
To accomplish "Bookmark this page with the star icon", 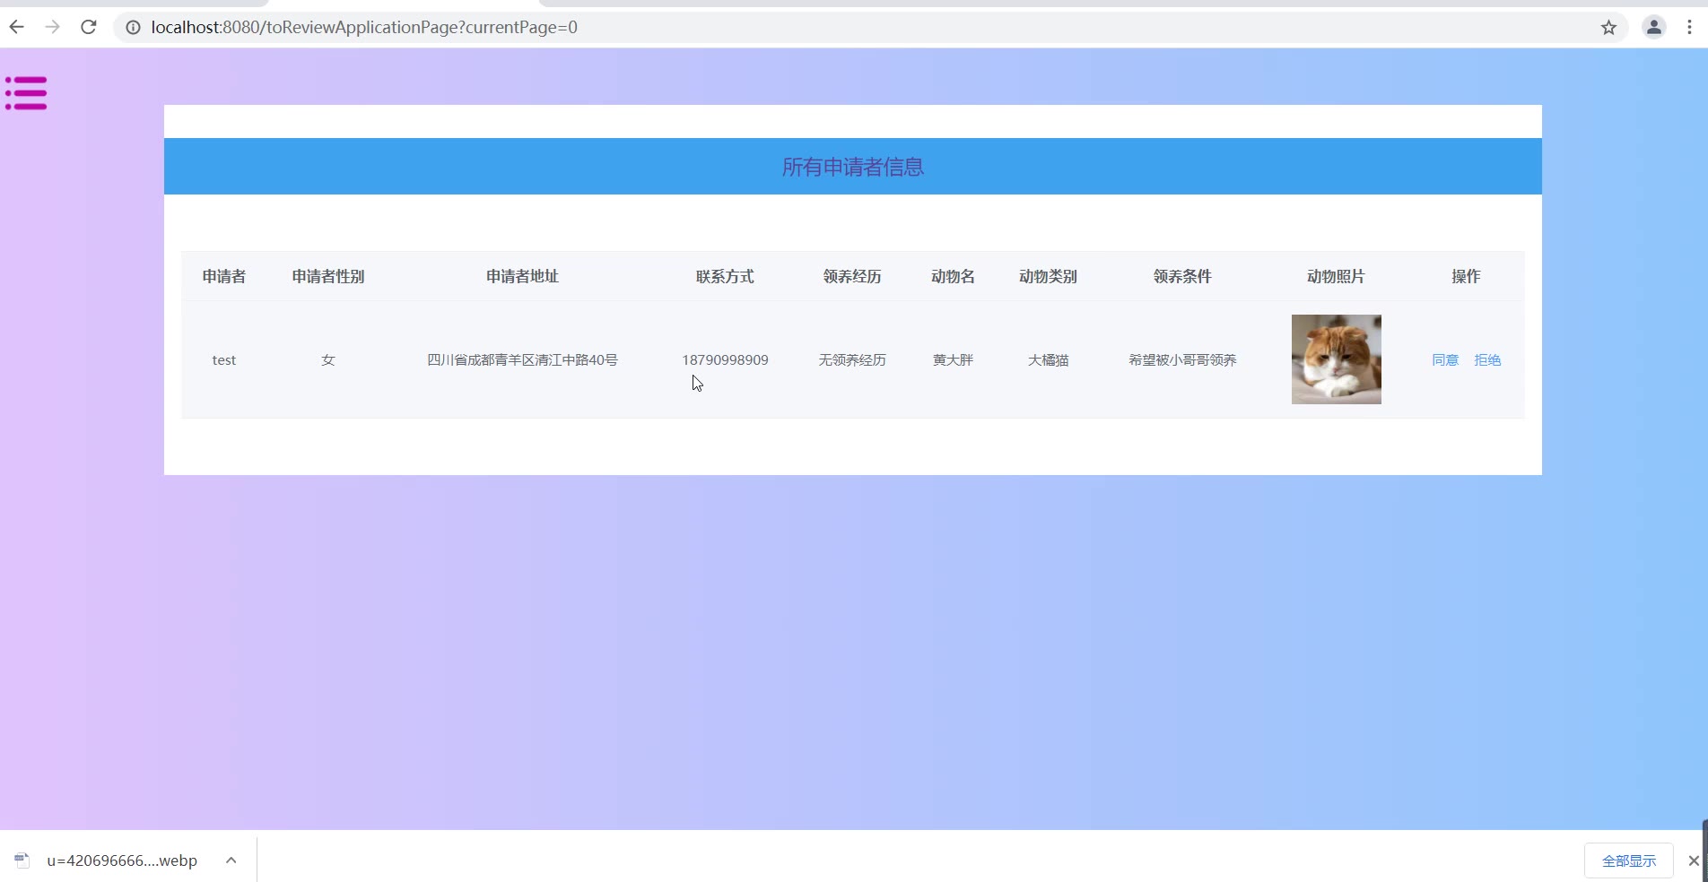I will click(x=1608, y=28).
